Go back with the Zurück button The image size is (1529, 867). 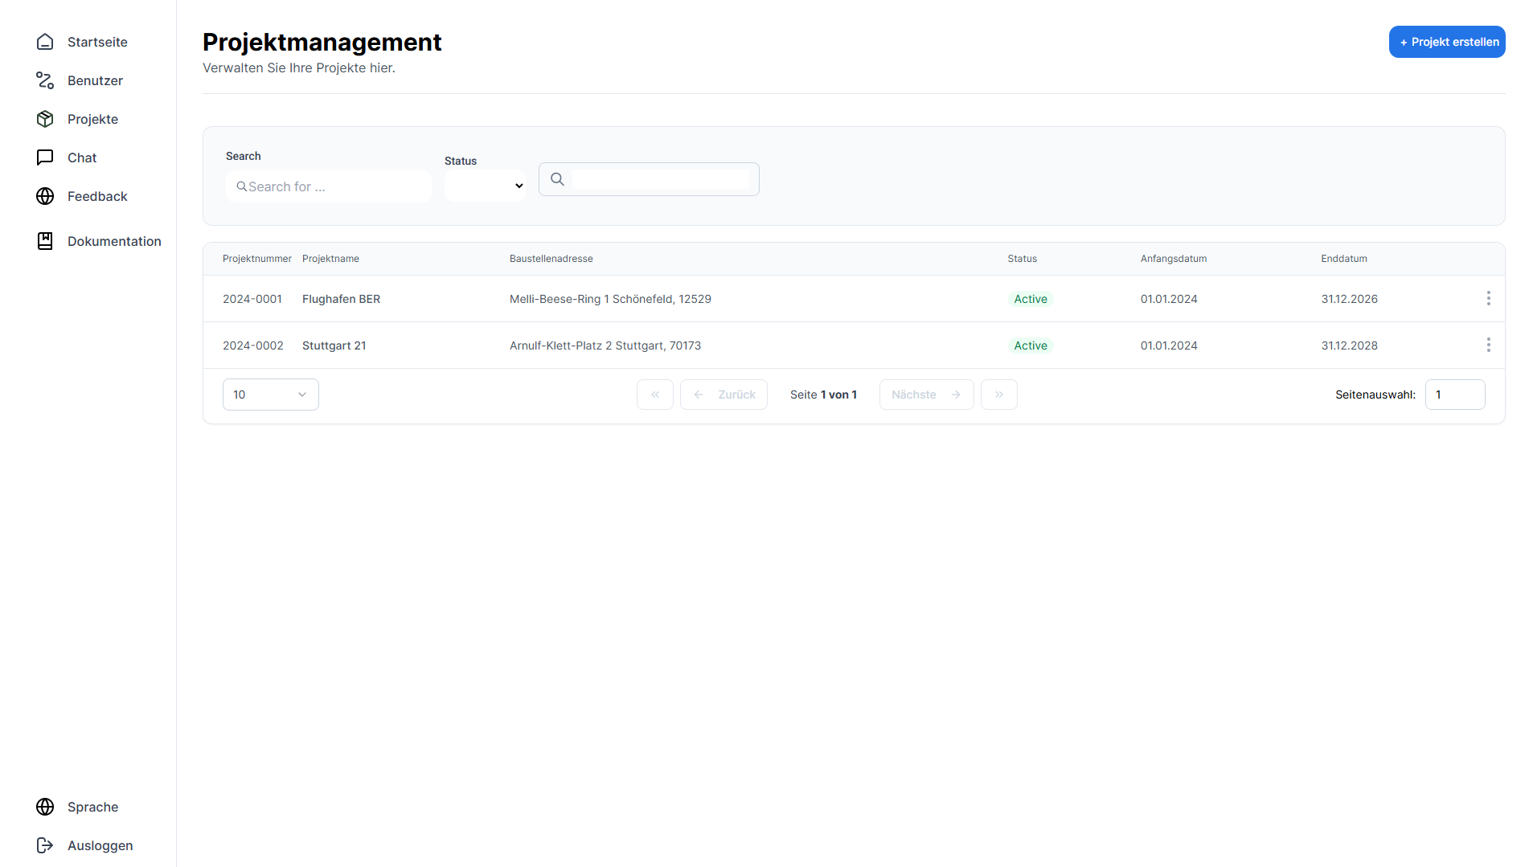click(724, 395)
